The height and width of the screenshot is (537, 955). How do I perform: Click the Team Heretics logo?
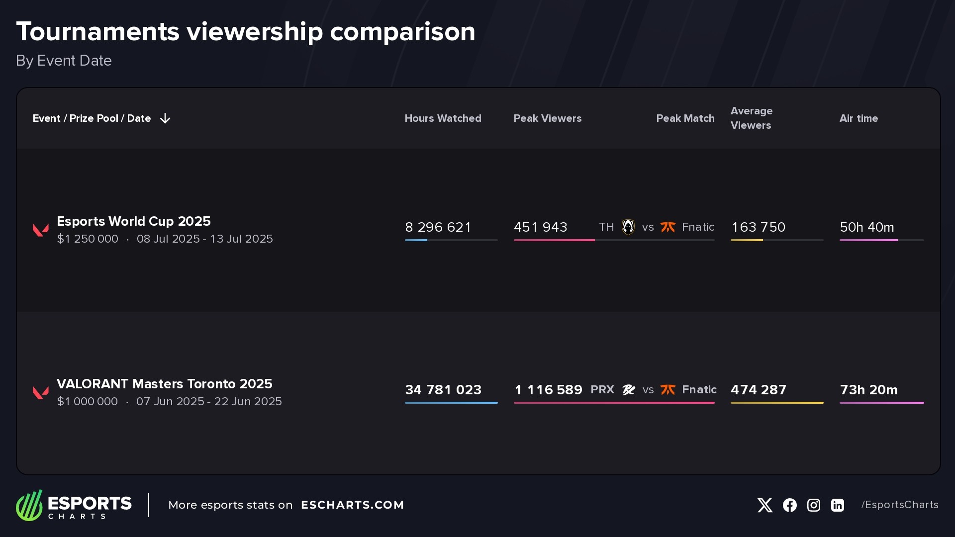point(628,227)
